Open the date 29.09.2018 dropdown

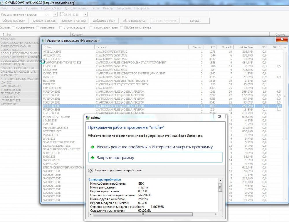click(85, 14)
